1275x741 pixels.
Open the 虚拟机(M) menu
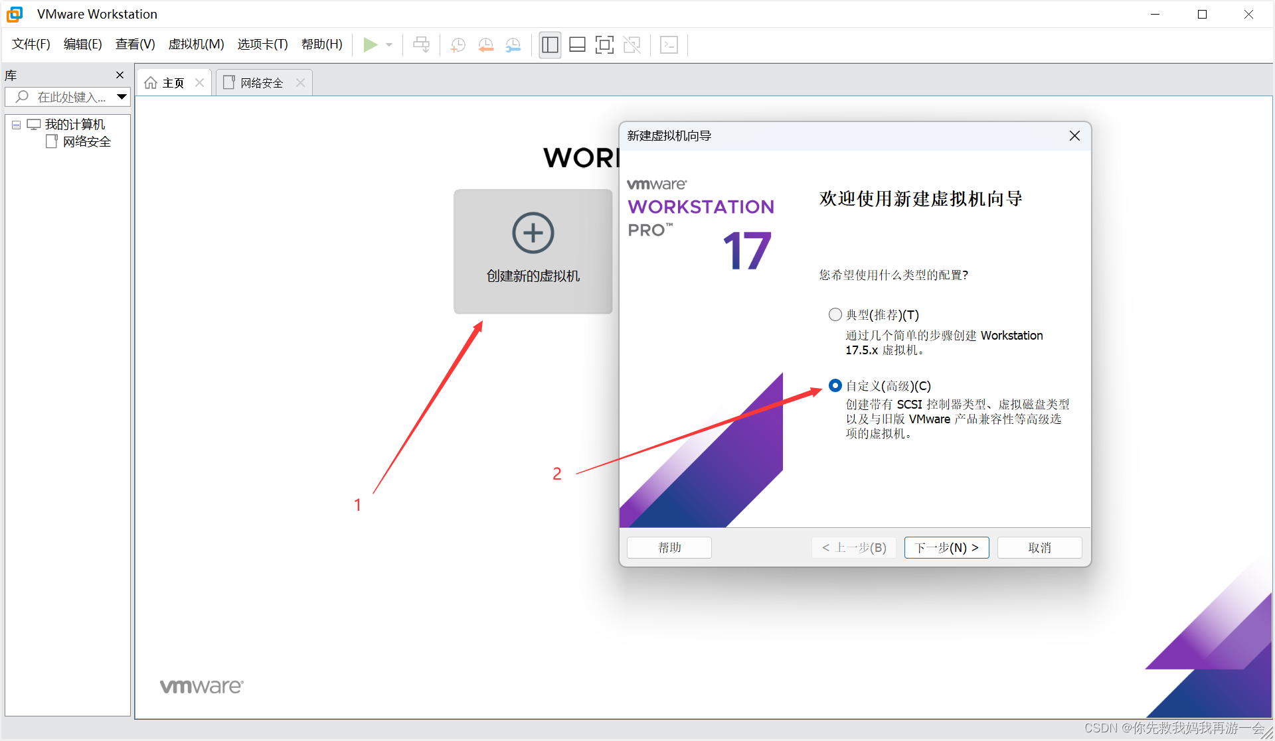tap(197, 44)
